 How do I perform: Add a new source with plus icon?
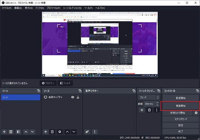[x=46, y=132]
